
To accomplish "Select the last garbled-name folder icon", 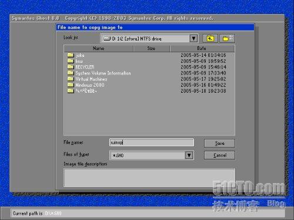I will (x=71, y=91).
